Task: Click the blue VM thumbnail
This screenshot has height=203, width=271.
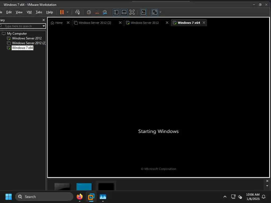Action: point(84,187)
